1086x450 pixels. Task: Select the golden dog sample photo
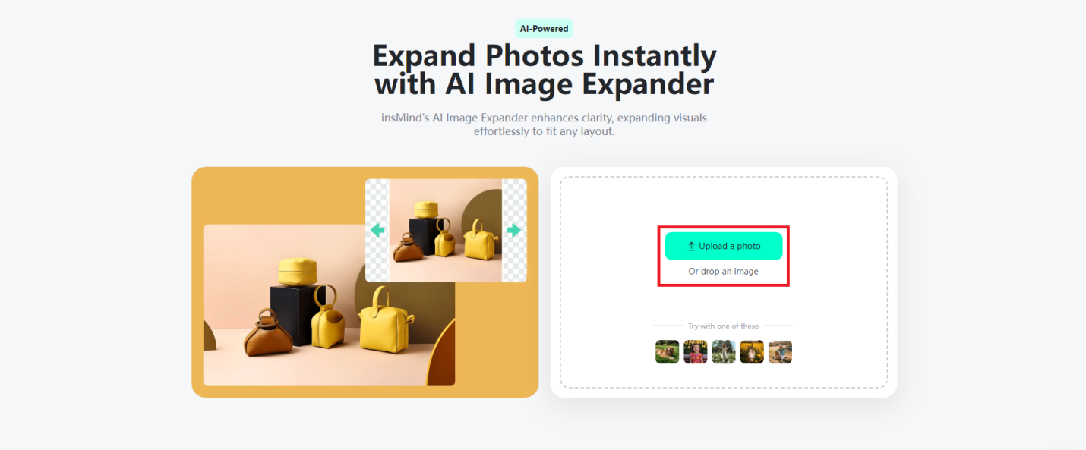(667, 352)
